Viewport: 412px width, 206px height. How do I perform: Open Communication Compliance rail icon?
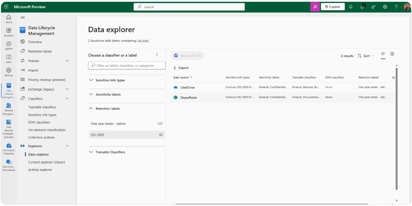pos(9,165)
